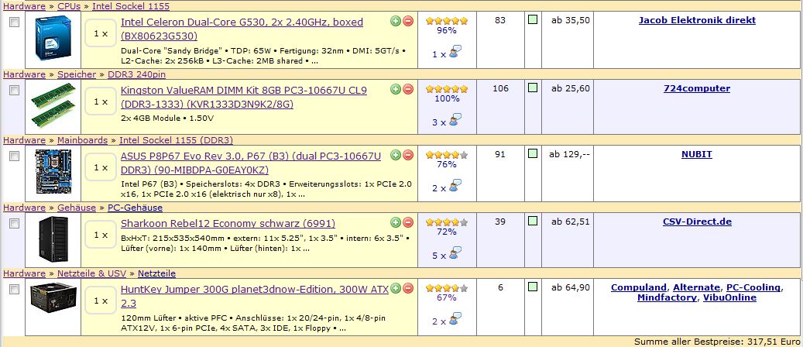The height and width of the screenshot is (347, 803).
Task: Click star rating of Kingston ValueRAM
Action: [x=447, y=88]
